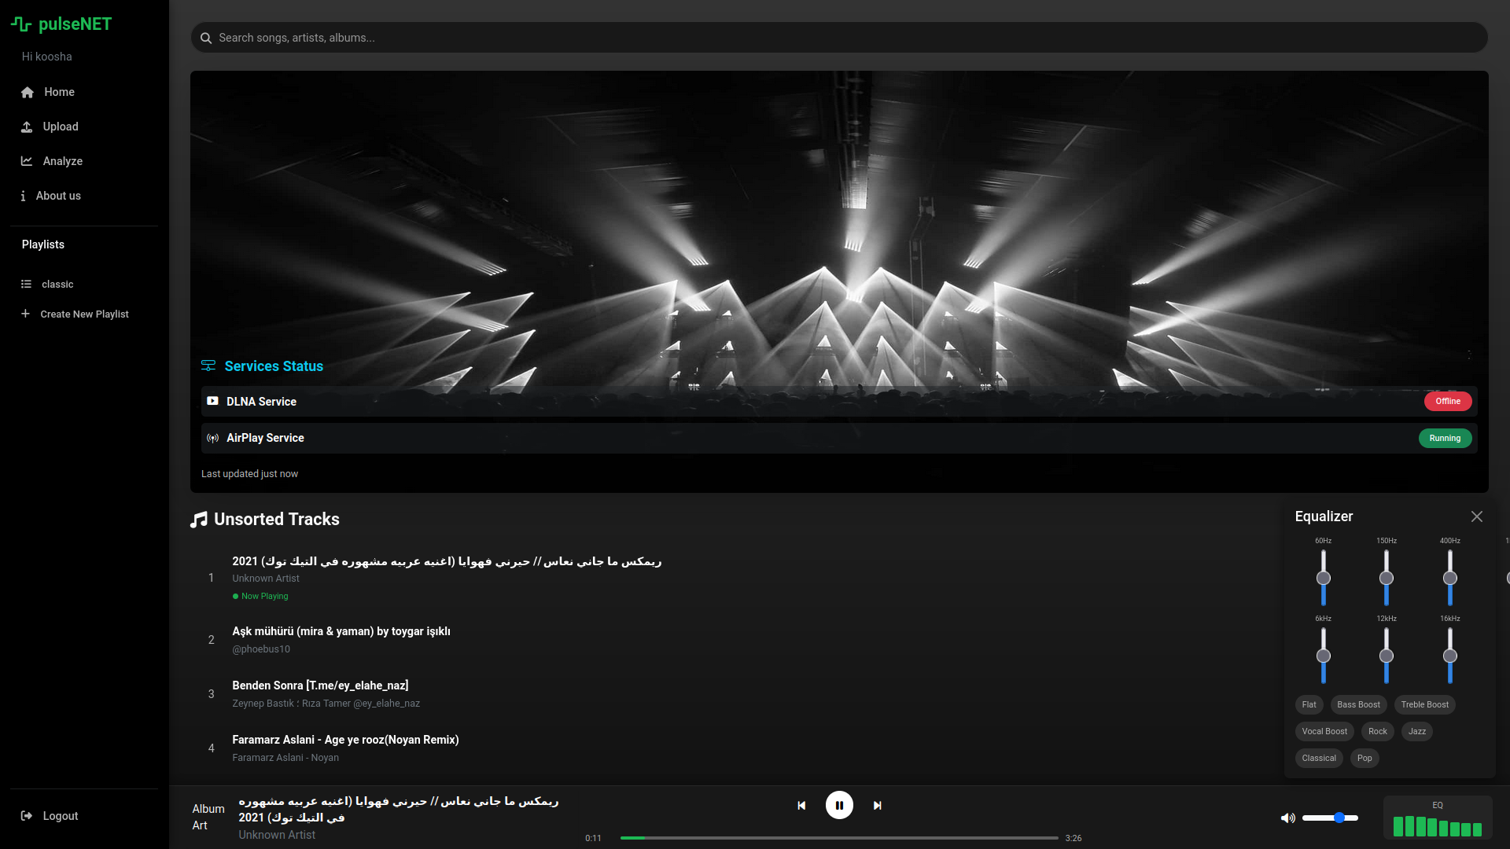The width and height of the screenshot is (1510, 849).
Task: Open the Home section from sidebar
Action: pyautogui.click(x=59, y=92)
